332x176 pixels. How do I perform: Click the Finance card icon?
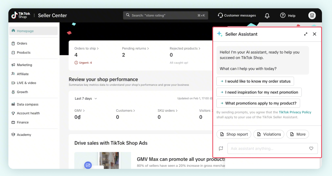coord(13,122)
